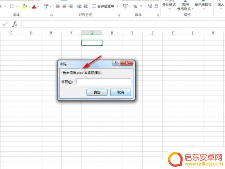Open the Insert (插入) cells menu
Image resolution: width=225 pixels, height=169 pixels.
[x=220, y=5]
